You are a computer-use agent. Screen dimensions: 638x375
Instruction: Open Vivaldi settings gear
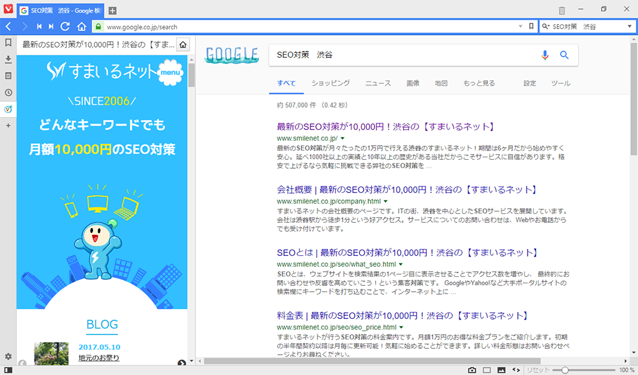coord(8,357)
